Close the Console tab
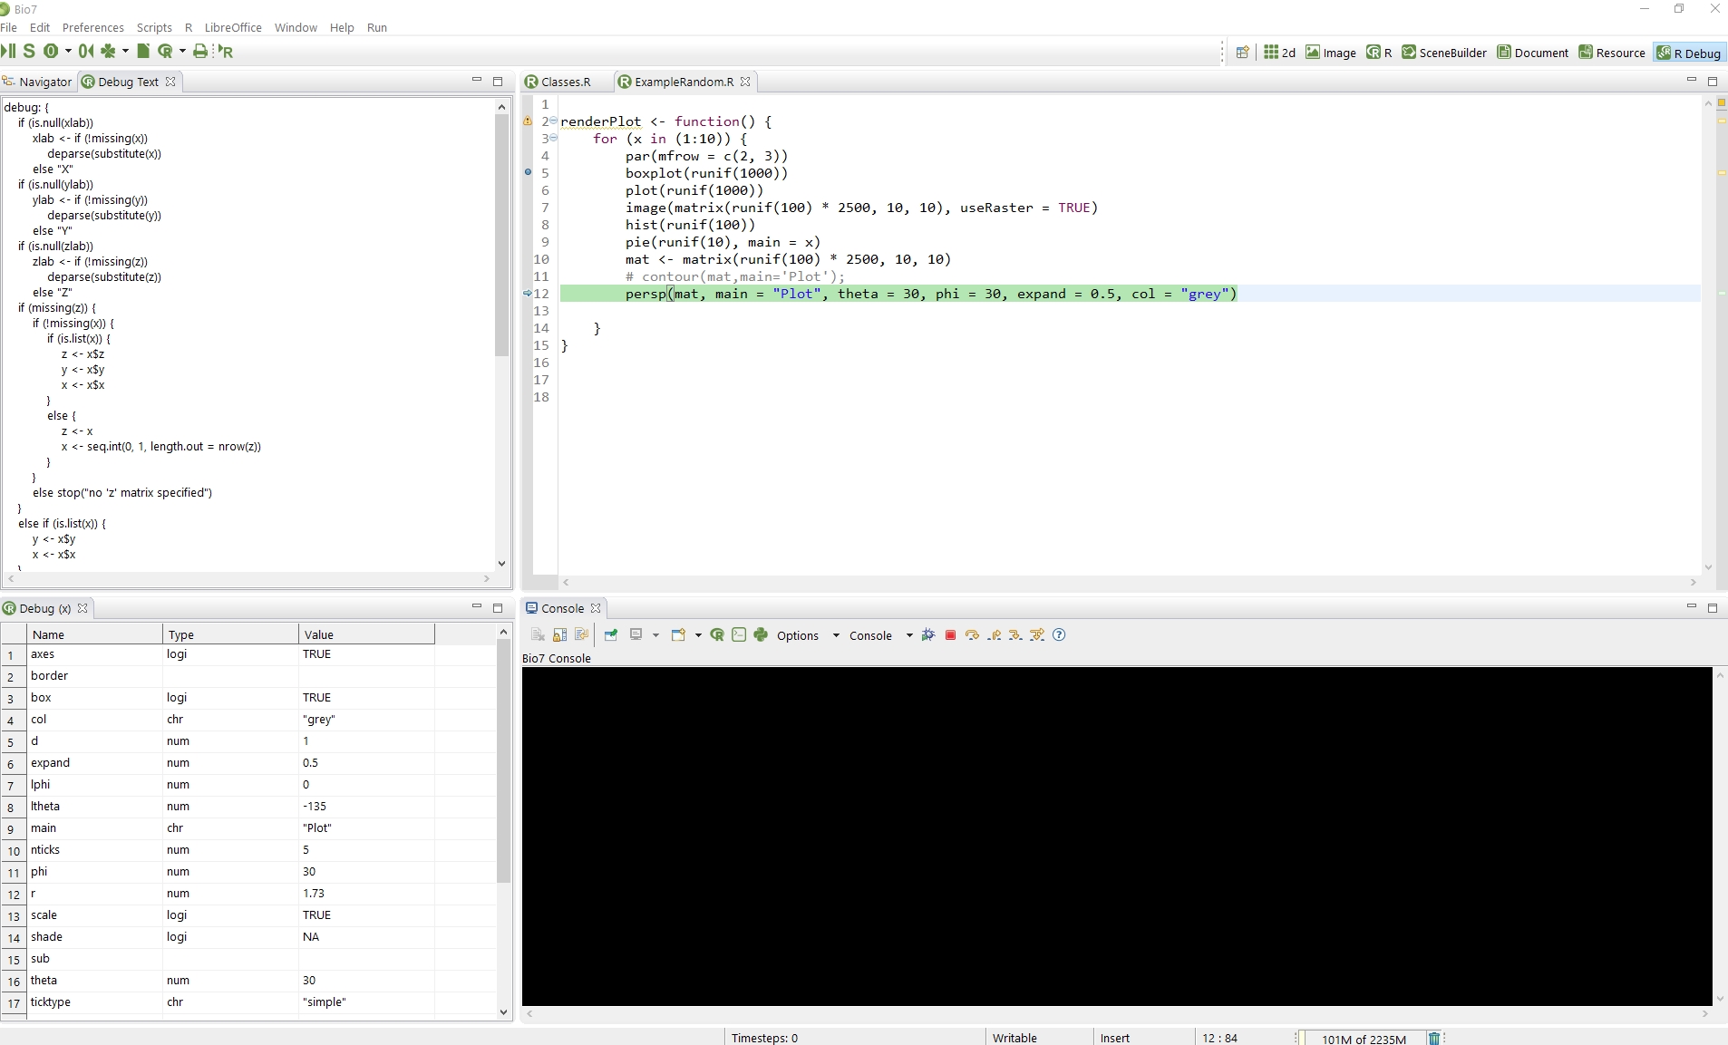The image size is (1728, 1045). click(x=596, y=608)
